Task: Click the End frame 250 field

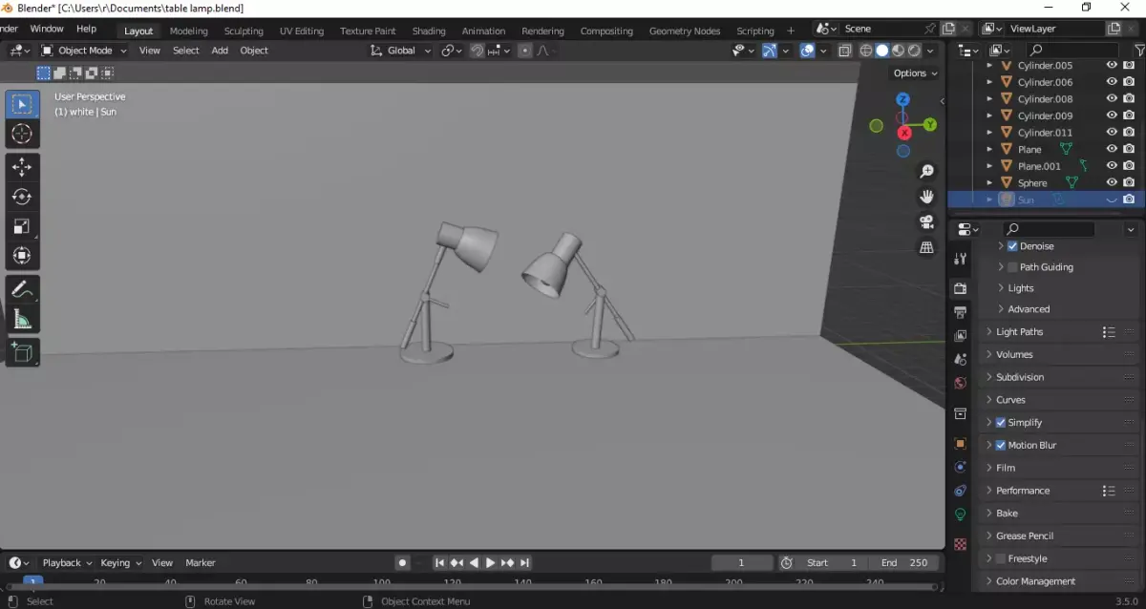Action: click(903, 563)
